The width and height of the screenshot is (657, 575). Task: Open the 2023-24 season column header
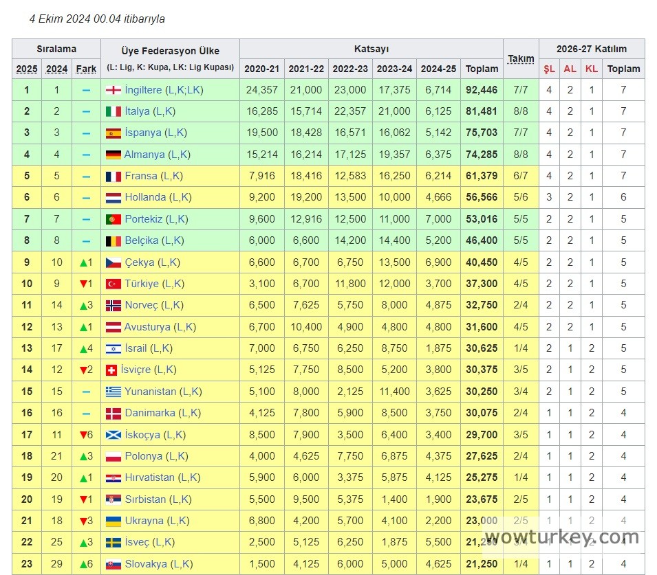point(394,69)
